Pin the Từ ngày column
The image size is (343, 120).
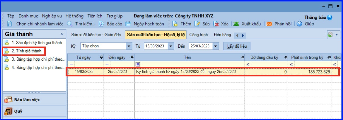click(101, 57)
